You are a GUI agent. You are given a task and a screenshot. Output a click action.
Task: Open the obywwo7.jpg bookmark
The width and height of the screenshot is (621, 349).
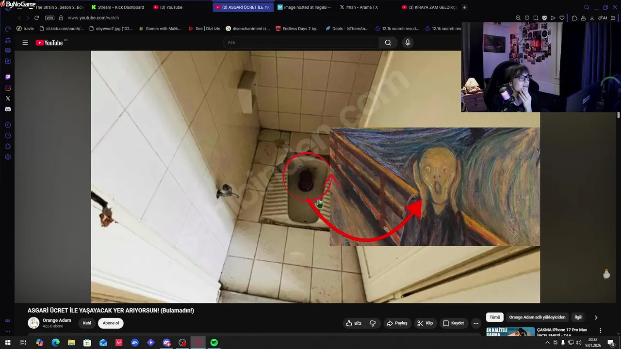click(111, 29)
